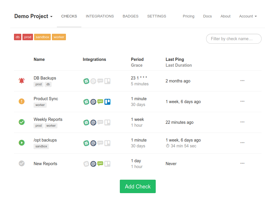The height and width of the screenshot is (203, 277).
Task: Click the Trello integration icon on Product Sync
Action: 107,102
